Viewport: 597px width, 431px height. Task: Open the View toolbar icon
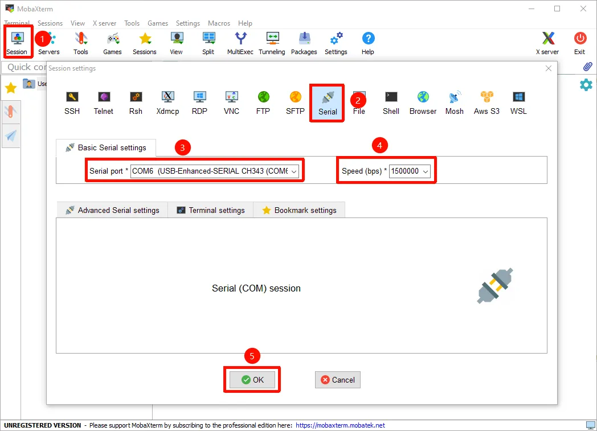[176, 43]
